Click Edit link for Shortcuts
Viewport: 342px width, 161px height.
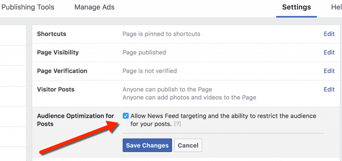click(x=329, y=34)
